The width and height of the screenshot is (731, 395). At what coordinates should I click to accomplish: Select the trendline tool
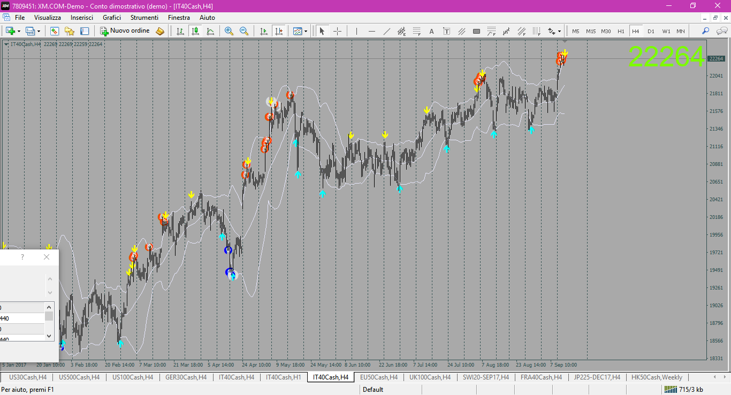(386, 31)
